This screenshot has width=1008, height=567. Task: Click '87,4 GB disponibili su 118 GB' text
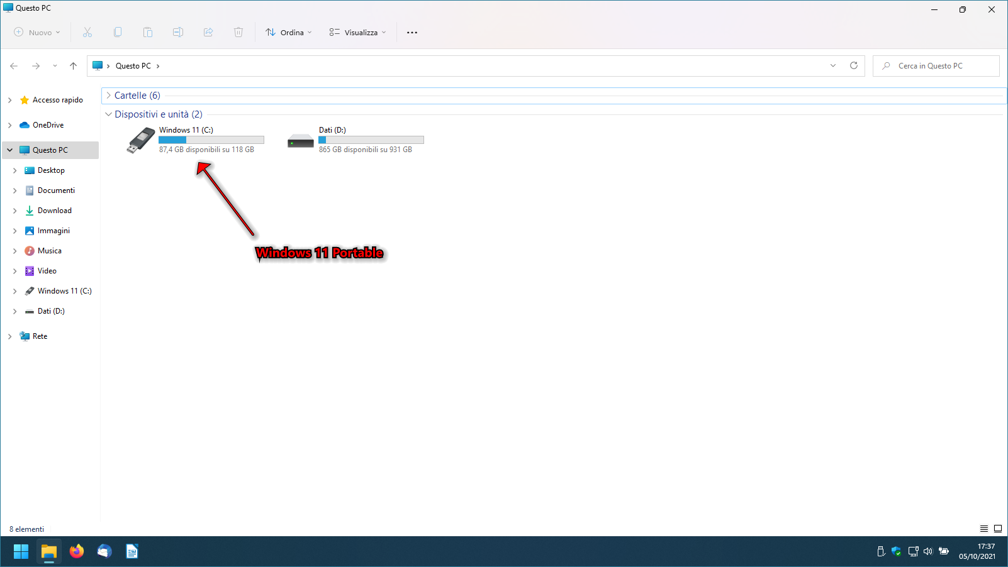[x=206, y=150]
